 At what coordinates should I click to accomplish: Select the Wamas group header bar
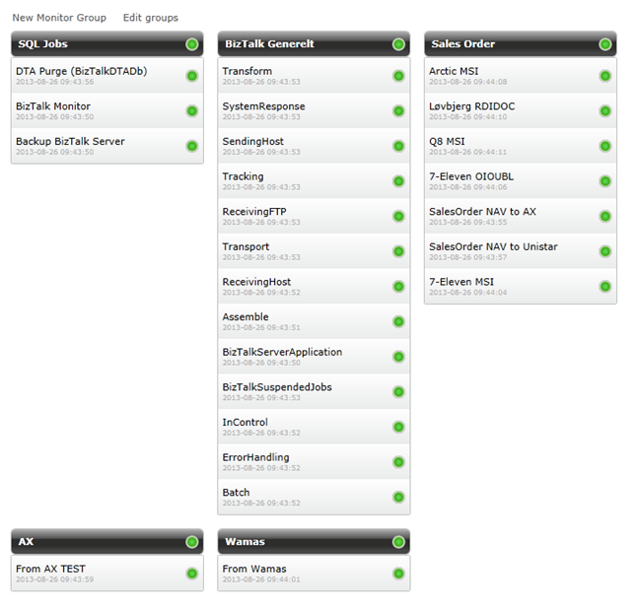296,542
